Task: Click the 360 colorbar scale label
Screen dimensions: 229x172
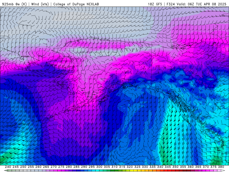Action: [x=190, y=167]
